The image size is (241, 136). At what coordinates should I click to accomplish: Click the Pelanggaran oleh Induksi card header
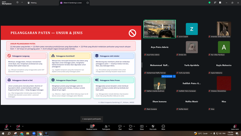point(114,56)
